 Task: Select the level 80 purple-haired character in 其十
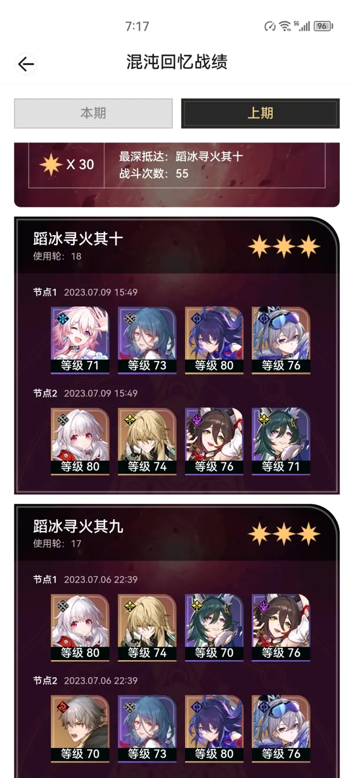click(214, 340)
